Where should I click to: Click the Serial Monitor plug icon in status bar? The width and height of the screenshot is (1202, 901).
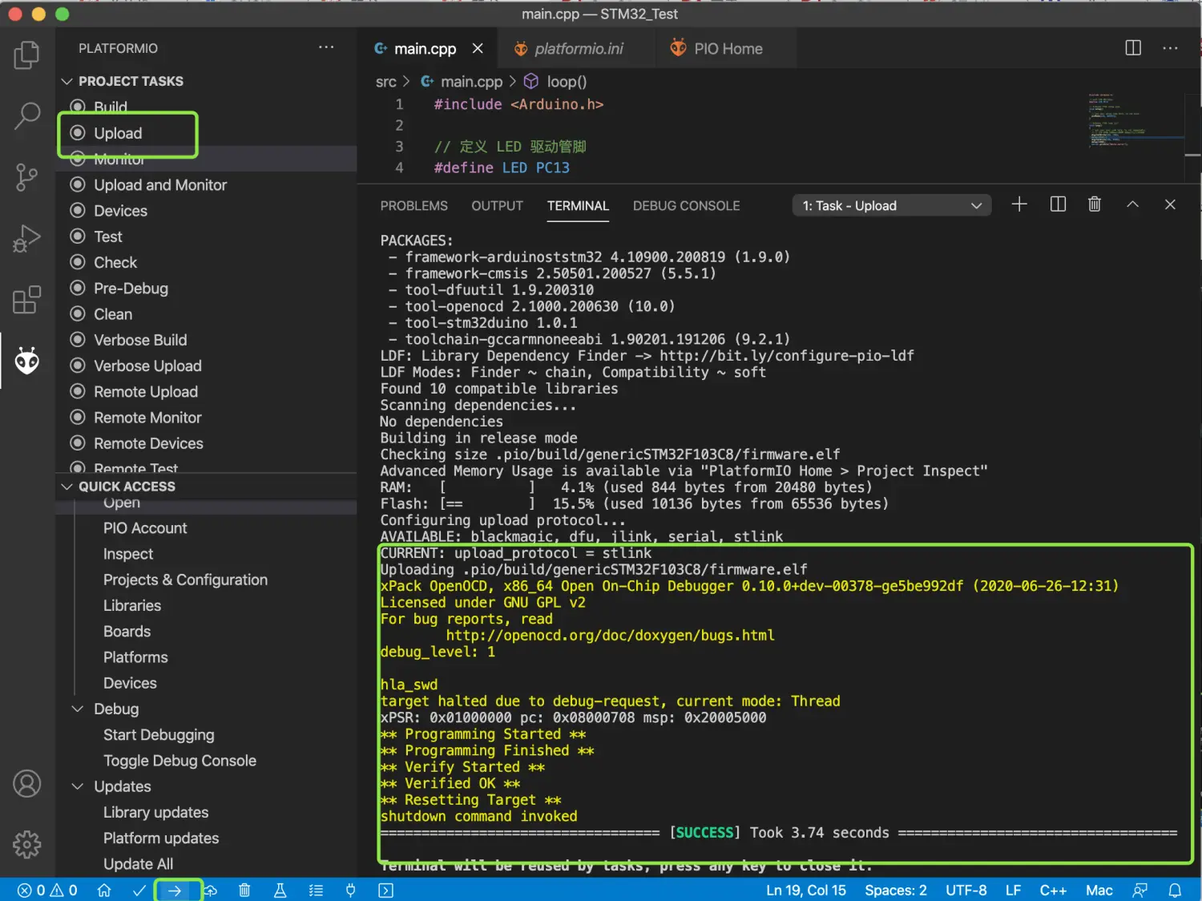350,890
